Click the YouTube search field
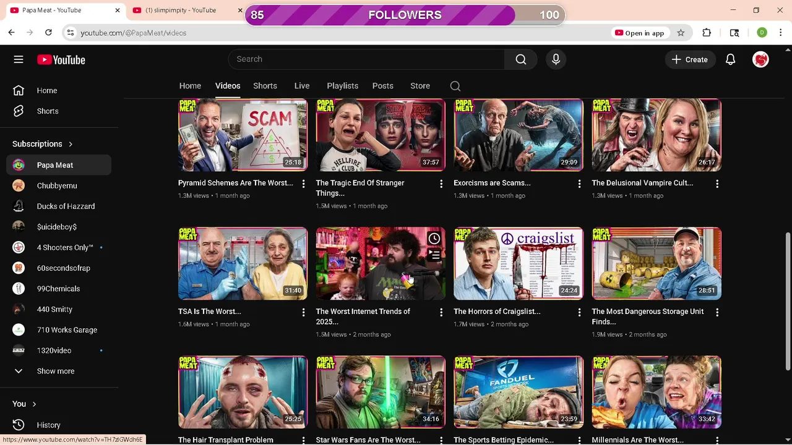792x445 pixels. pyautogui.click(x=366, y=59)
